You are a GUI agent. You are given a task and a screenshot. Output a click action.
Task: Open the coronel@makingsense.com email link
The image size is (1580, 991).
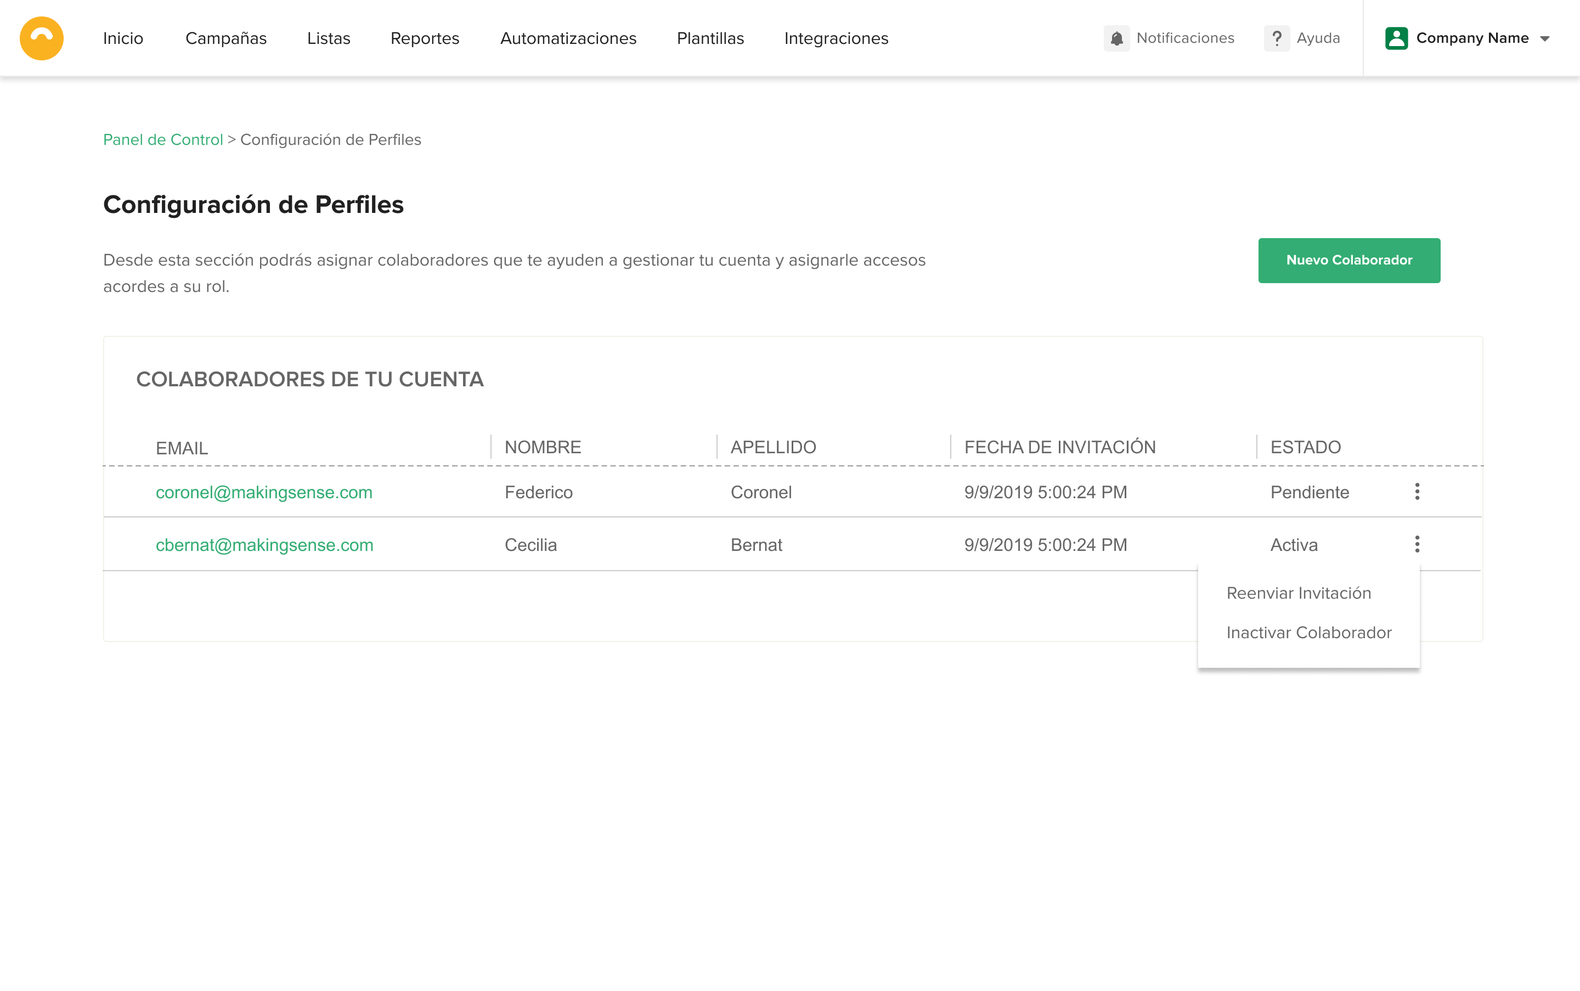click(264, 492)
